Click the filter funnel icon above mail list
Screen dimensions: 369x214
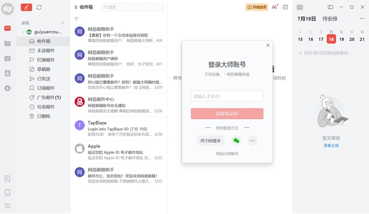76,19
